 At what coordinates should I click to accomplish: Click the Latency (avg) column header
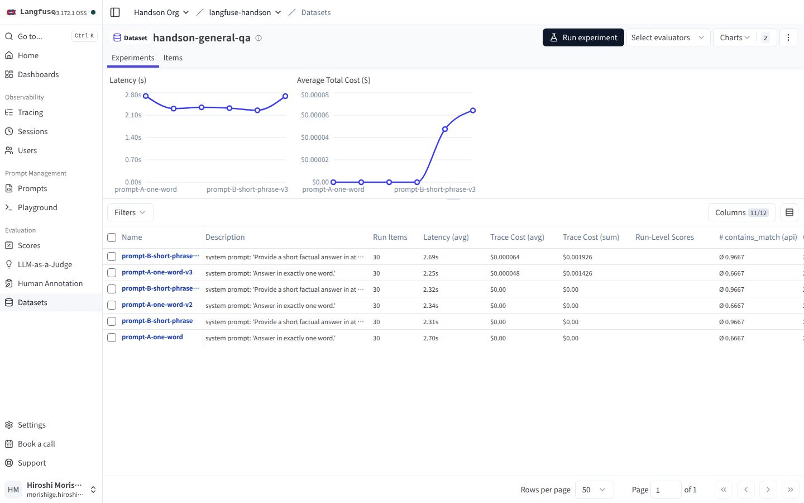point(446,238)
